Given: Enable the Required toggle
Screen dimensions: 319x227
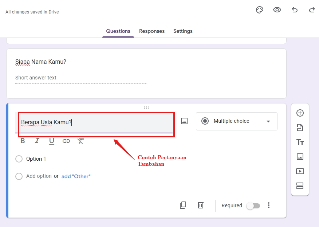Looking at the screenshot, I should [x=253, y=206].
